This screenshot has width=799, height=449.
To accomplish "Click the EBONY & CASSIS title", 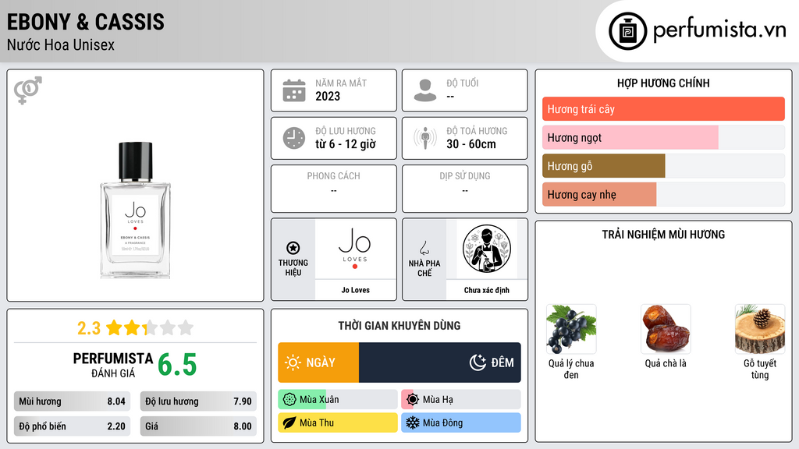I will tap(86, 22).
